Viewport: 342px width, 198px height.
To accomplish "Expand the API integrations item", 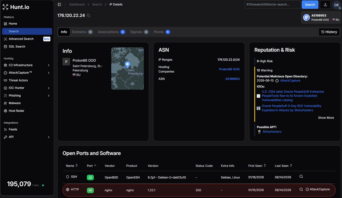I will [x=27, y=137].
